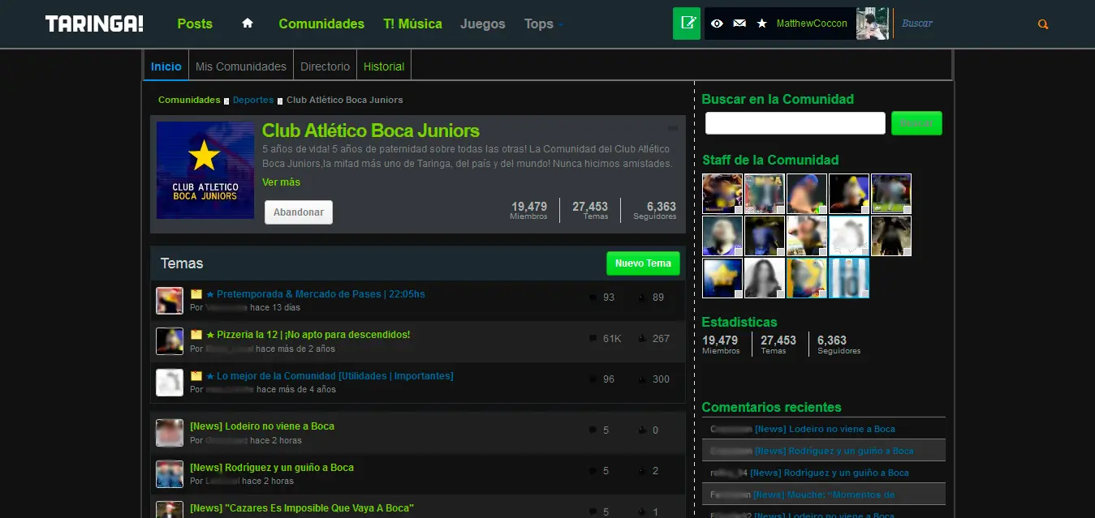The image size is (1095, 518).
Task: Open Lo mejor de la Comunidad topic
Action: coord(334,376)
